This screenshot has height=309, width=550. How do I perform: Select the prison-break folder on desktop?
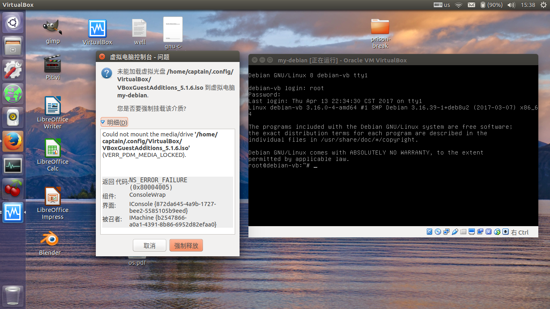pos(380,33)
